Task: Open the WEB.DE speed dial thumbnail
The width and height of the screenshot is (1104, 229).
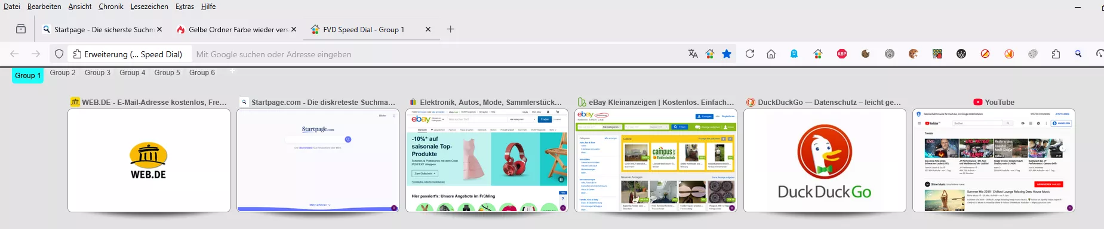Action: 149,160
